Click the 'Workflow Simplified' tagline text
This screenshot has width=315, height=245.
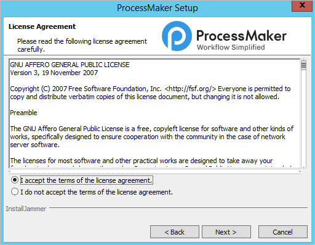231,47
